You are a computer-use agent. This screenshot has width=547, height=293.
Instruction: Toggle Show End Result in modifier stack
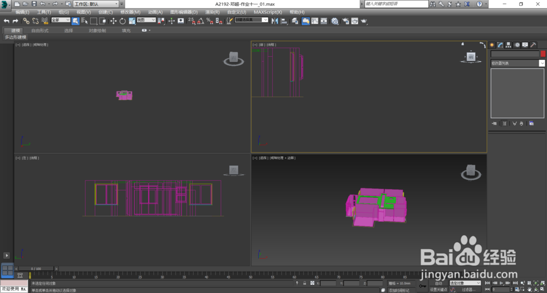(x=504, y=124)
